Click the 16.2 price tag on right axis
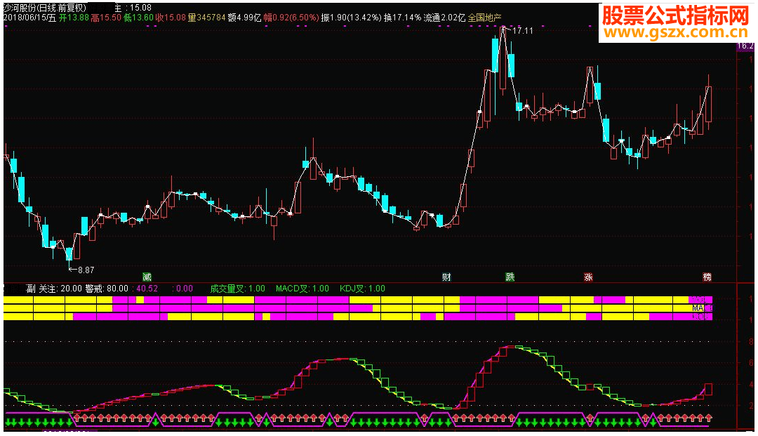758x436 pixels. [745, 46]
